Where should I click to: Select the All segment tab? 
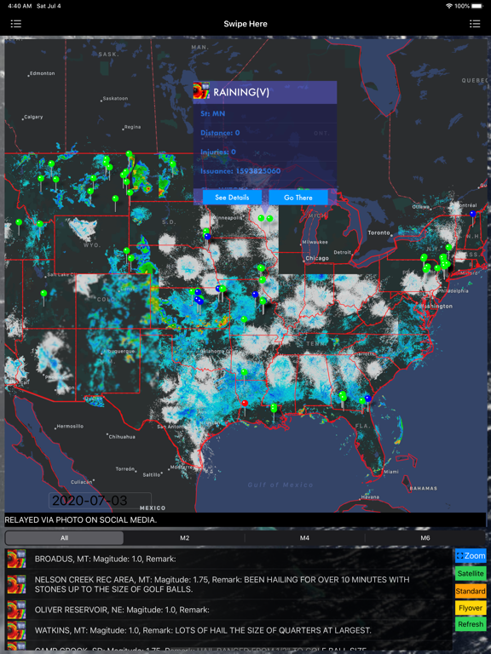coord(64,538)
